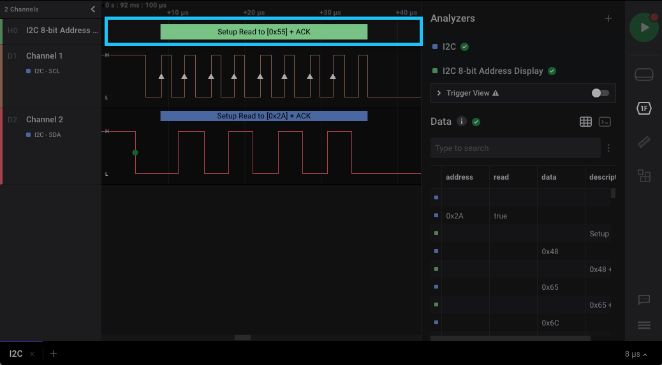Open the feedback chat bubble icon

point(644,299)
